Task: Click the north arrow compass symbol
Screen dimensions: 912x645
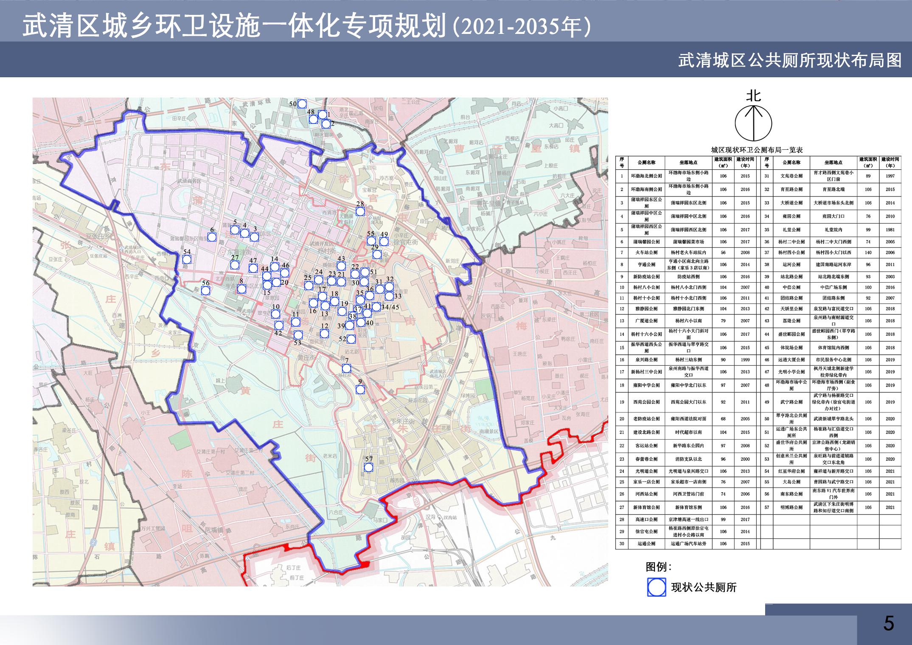Action: click(753, 124)
